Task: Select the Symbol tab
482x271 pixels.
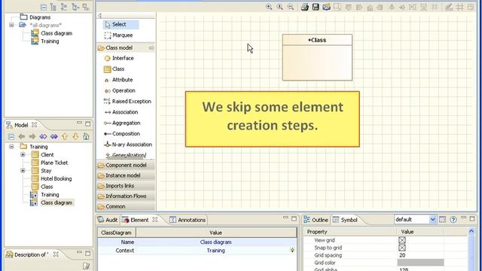Action: tap(345, 220)
